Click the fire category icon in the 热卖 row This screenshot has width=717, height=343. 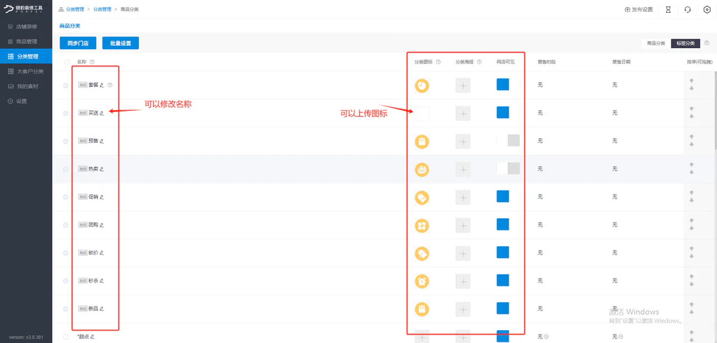pyautogui.click(x=422, y=170)
